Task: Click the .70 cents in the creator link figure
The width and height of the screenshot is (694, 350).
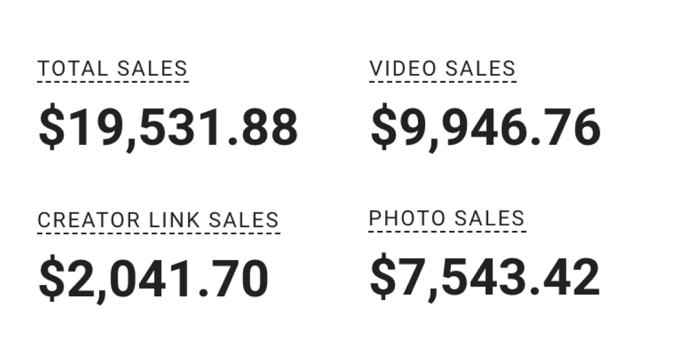Action: tap(234, 279)
